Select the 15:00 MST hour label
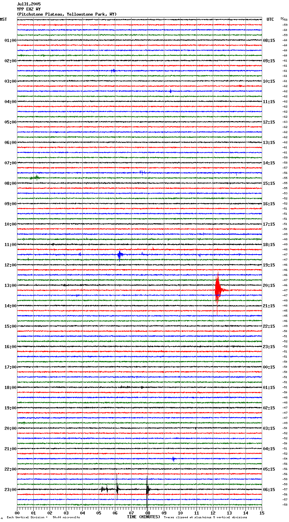The width and height of the screenshot is (289, 522). tap(10, 326)
